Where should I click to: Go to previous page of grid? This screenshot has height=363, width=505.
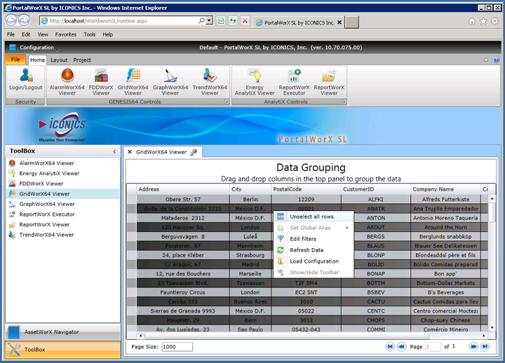pyautogui.click(x=401, y=347)
